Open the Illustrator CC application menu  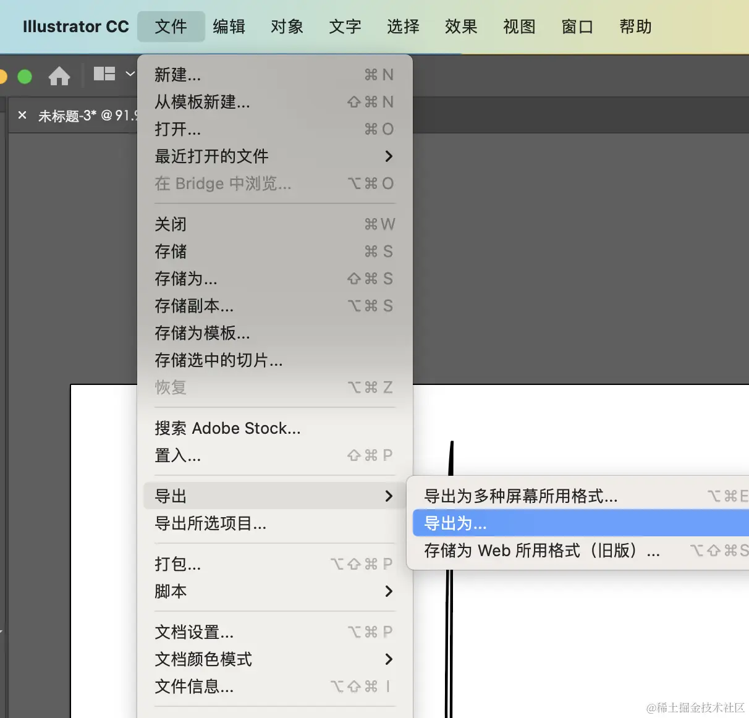pyautogui.click(x=75, y=27)
